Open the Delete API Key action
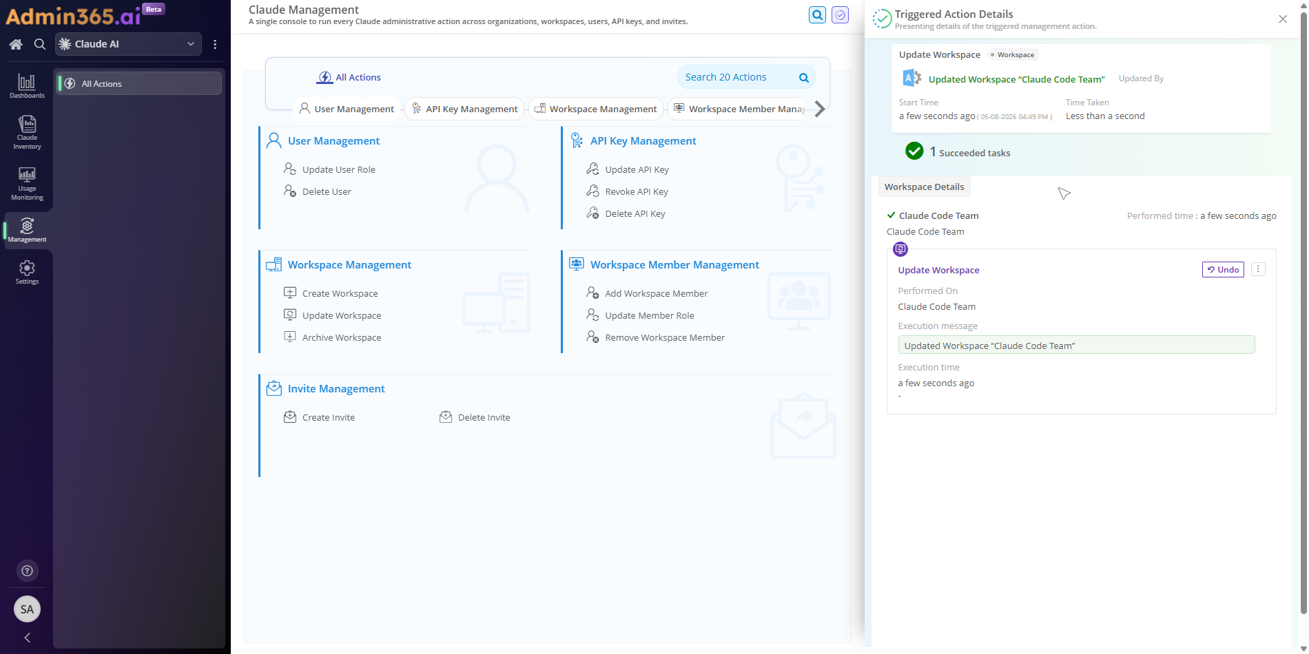The image size is (1309, 654). (626, 213)
